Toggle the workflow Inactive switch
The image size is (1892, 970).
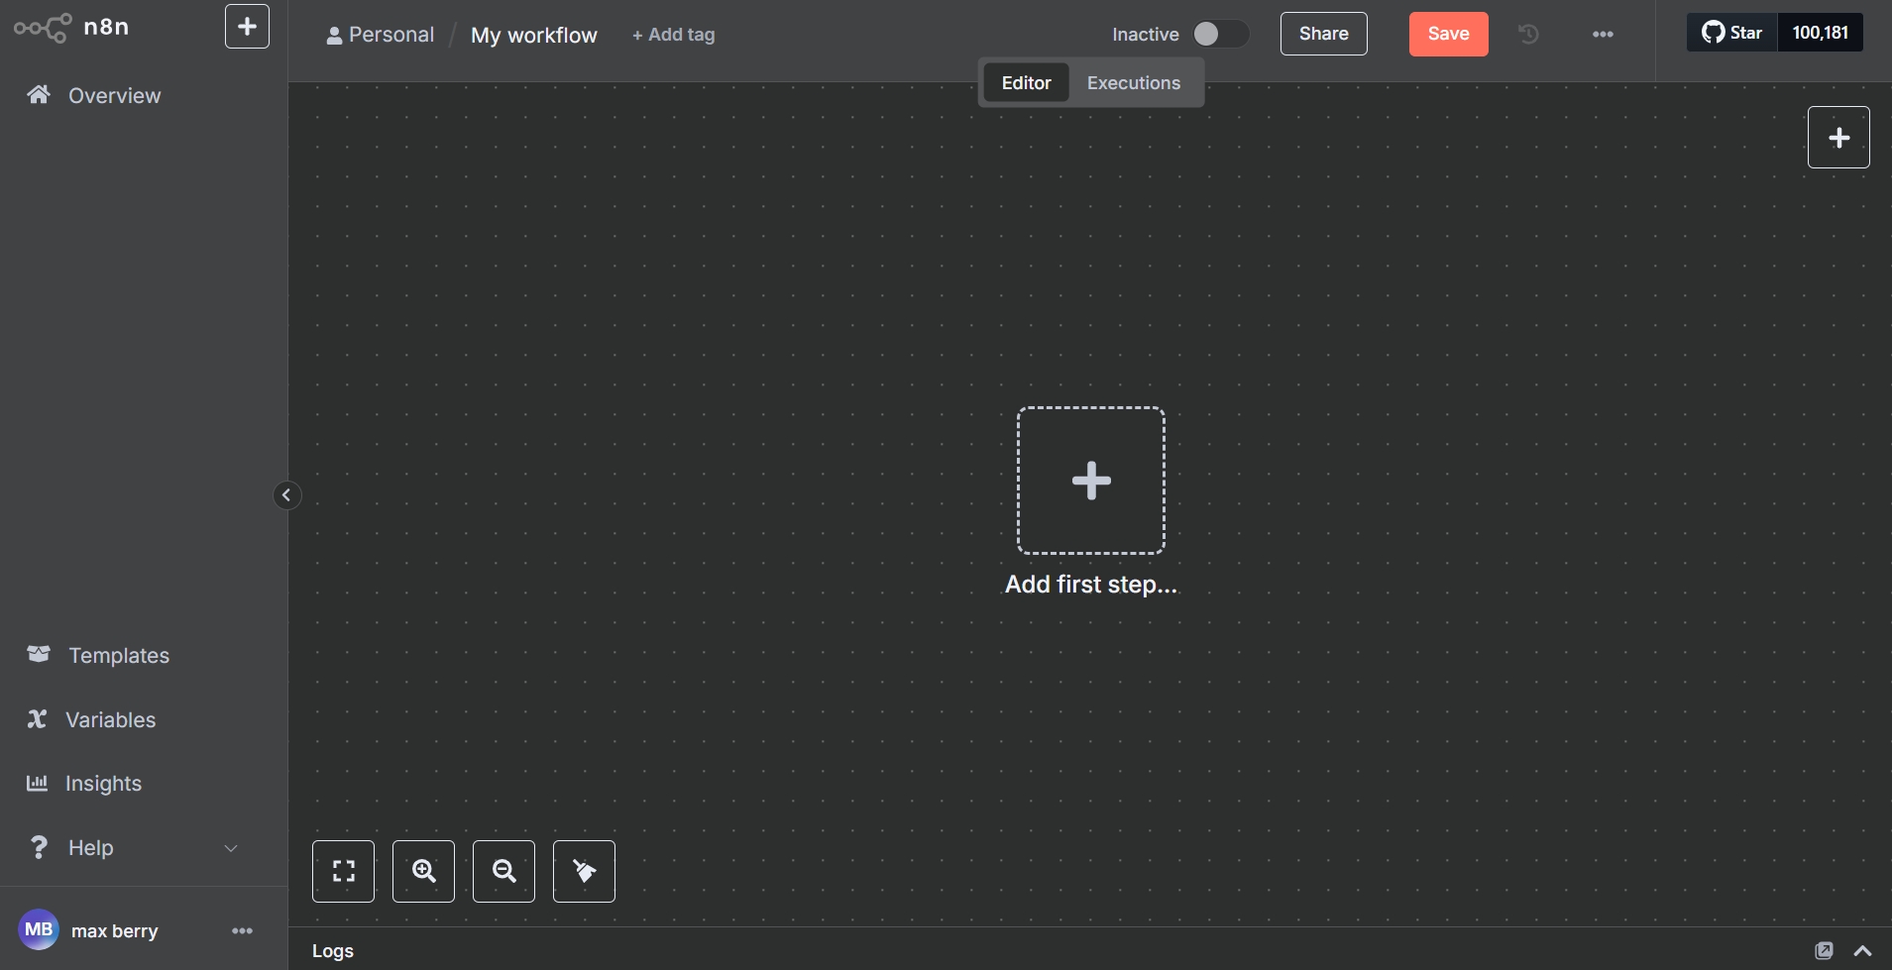pyautogui.click(x=1219, y=35)
